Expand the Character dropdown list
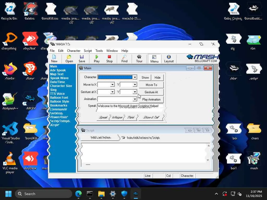Viewport: 267px width, 200px height. [x=135, y=77]
